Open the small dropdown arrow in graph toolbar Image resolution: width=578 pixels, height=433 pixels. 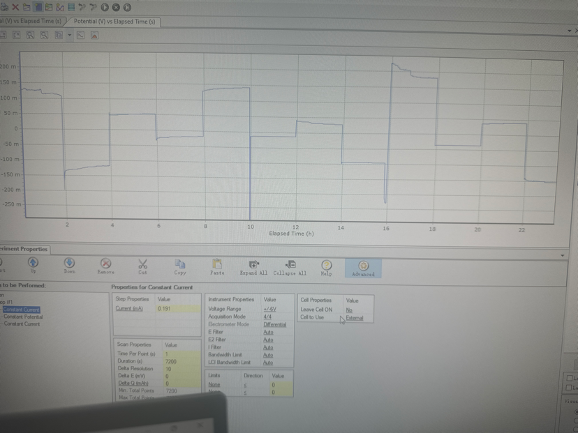click(69, 36)
